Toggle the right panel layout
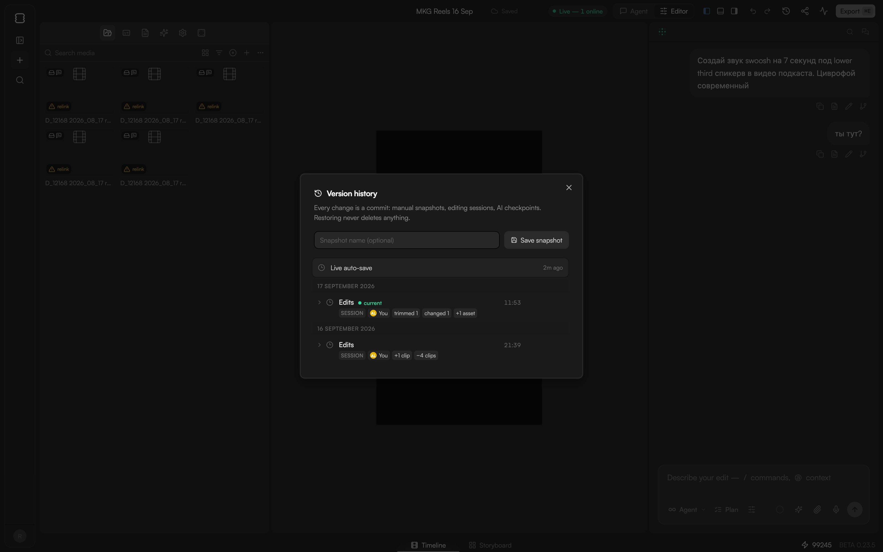Viewport: 883px width, 552px height. tap(734, 11)
